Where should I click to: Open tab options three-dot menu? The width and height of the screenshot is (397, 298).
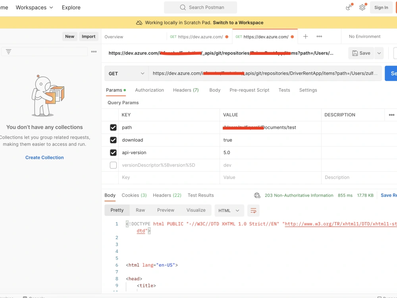coord(319,37)
